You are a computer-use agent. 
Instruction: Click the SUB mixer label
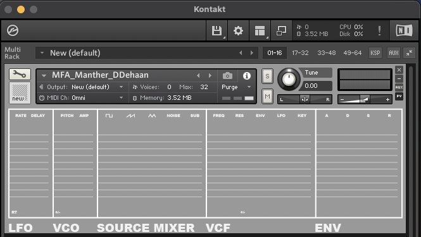pyautogui.click(x=195, y=116)
